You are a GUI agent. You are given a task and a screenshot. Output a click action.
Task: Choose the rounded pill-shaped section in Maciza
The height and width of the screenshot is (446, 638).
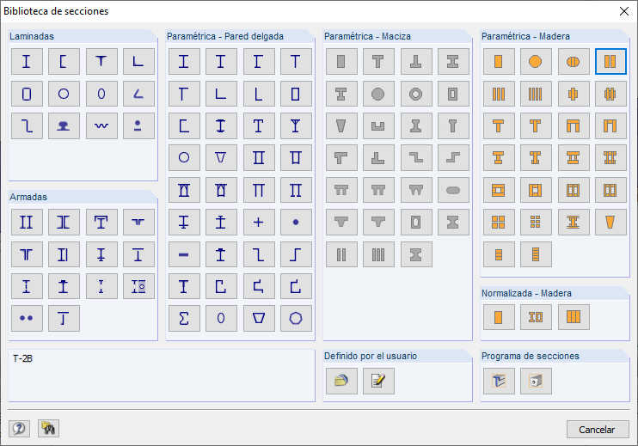click(x=453, y=190)
